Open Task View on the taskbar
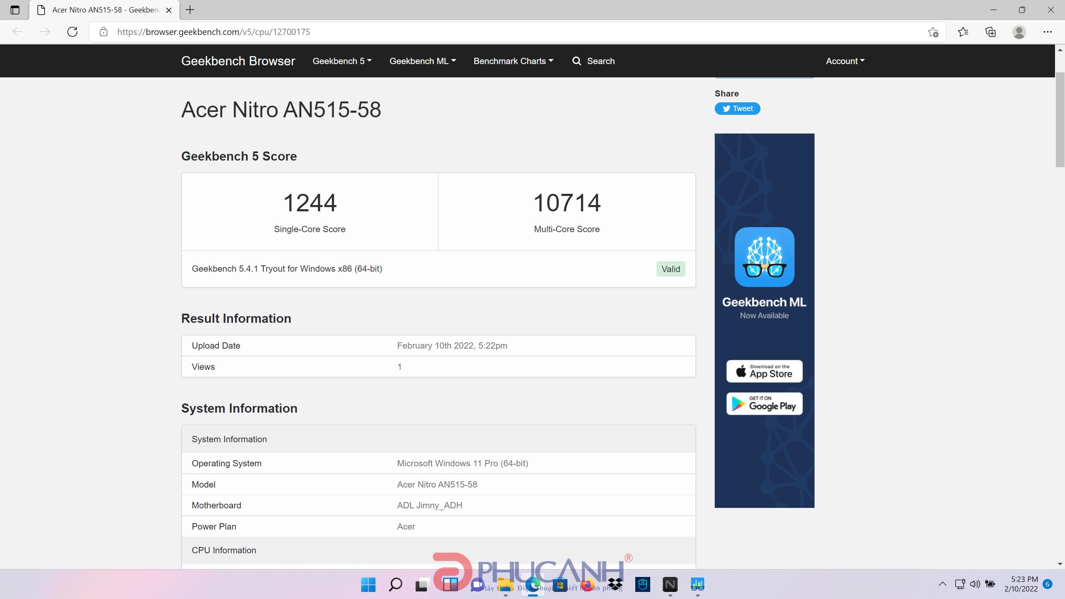 (x=422, y=585)
